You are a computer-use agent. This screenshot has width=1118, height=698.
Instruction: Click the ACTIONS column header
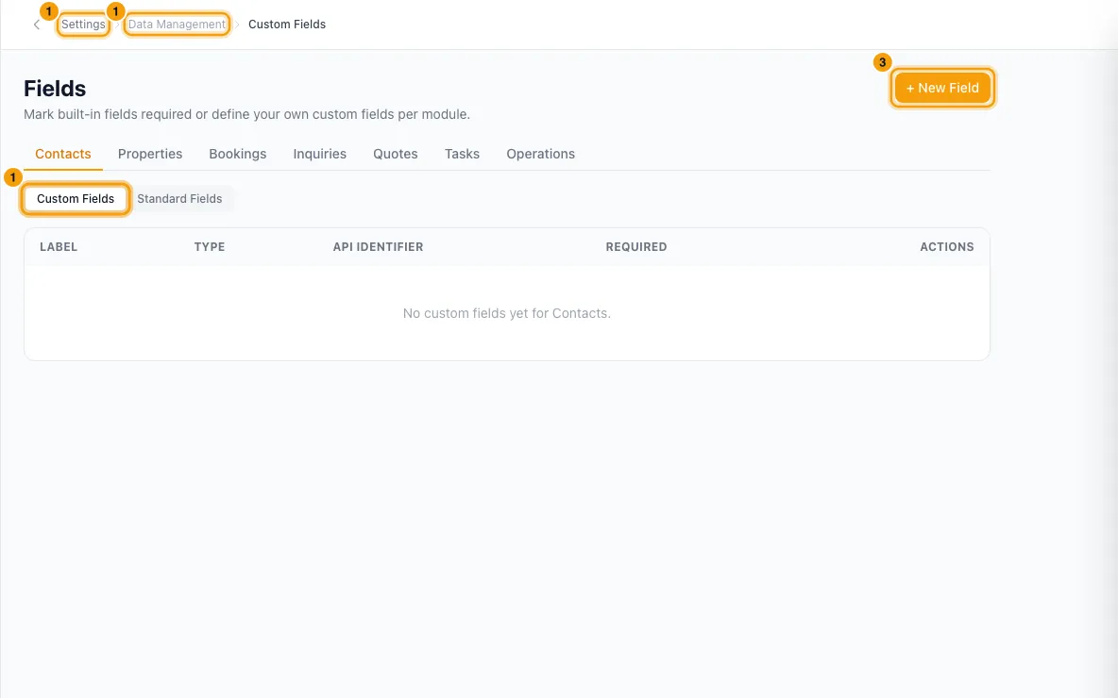point(946,247)
